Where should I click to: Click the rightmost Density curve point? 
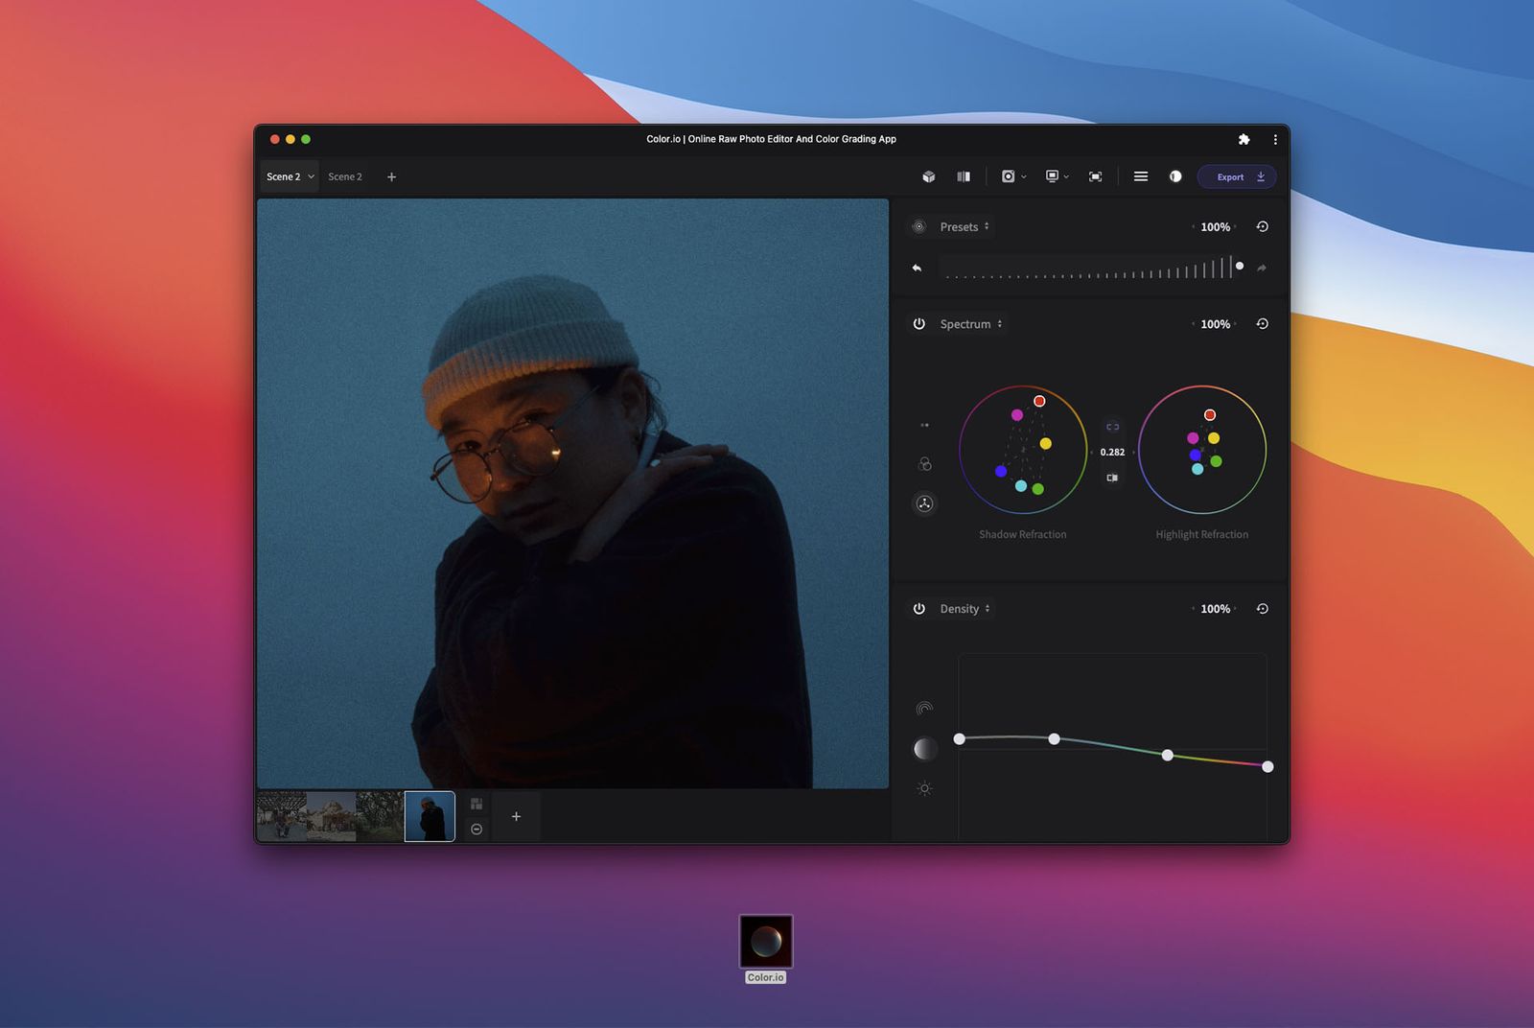[x=1267, y=767]
